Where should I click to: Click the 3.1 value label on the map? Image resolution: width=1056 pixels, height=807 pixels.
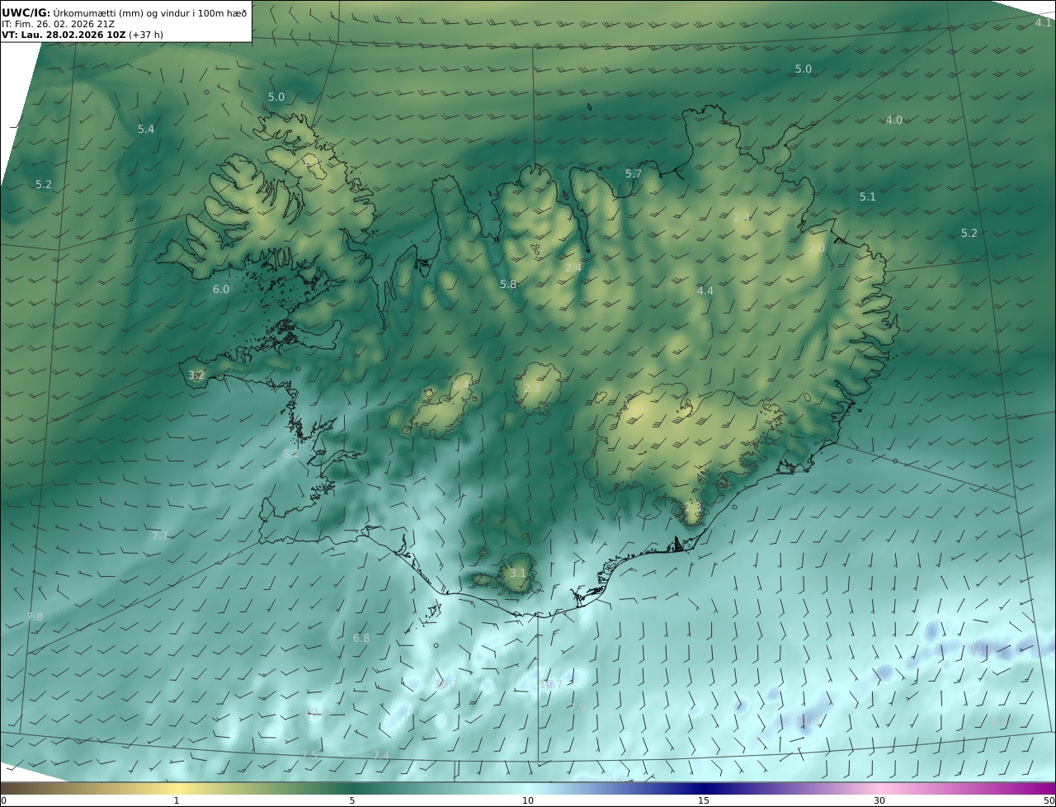click(518, 573)
